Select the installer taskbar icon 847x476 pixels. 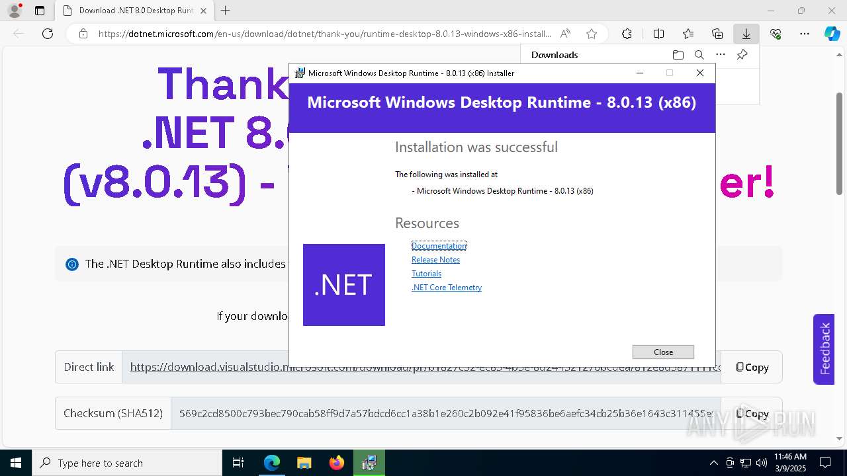tap(369, 463)
